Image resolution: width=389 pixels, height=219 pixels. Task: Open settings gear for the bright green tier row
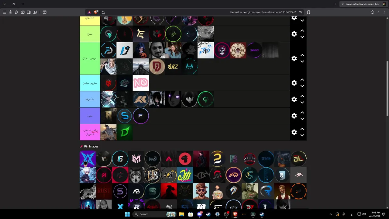(294, 58)
